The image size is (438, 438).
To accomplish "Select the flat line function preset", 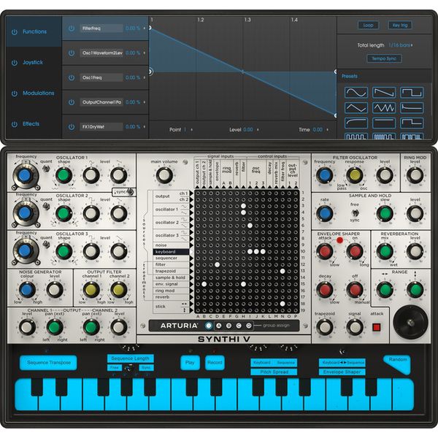I will 384,123.
